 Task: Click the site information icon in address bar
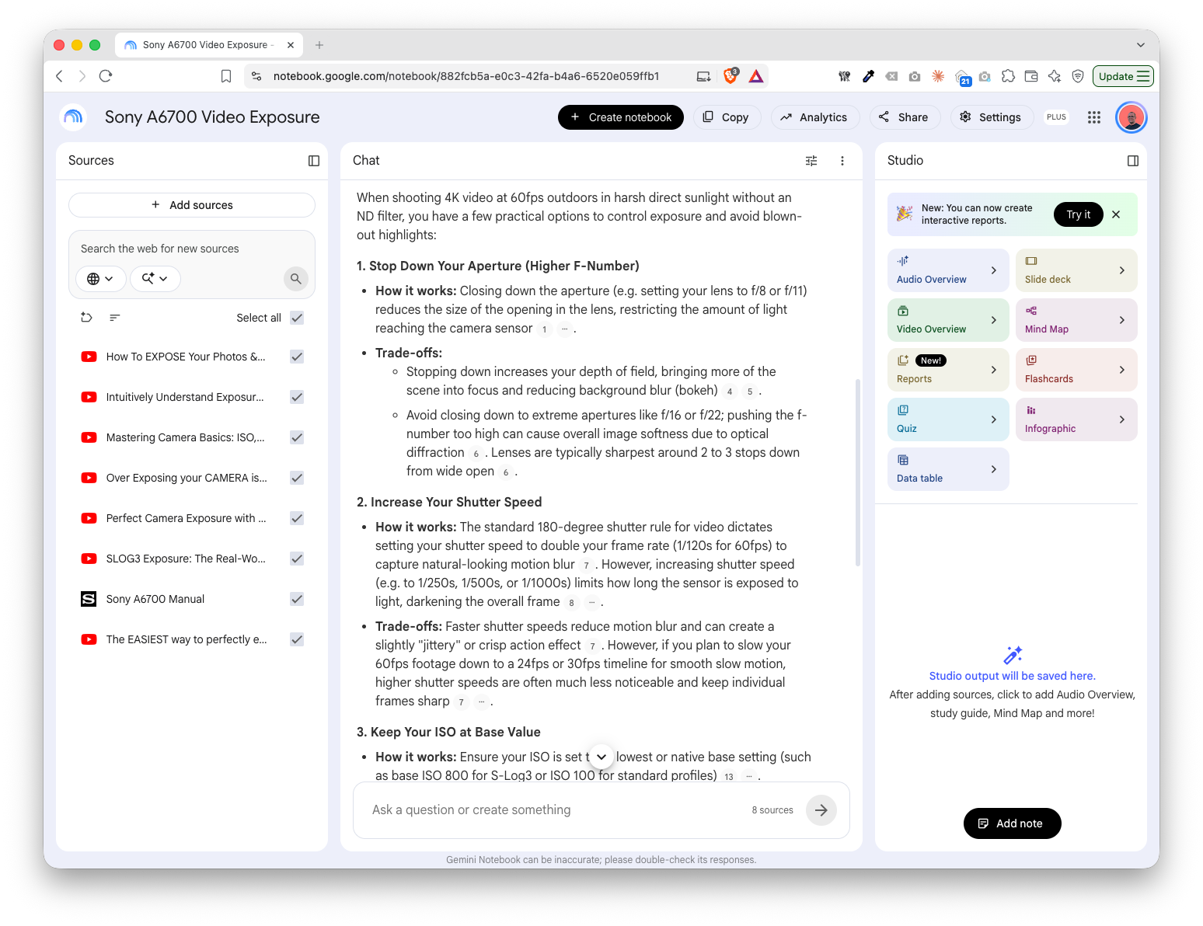(256, 76)
